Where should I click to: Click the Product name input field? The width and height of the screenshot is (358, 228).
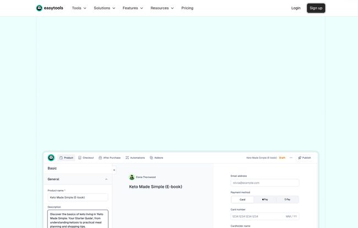(78, 197)
